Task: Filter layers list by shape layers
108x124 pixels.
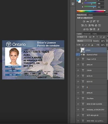Action: [100, 37]
